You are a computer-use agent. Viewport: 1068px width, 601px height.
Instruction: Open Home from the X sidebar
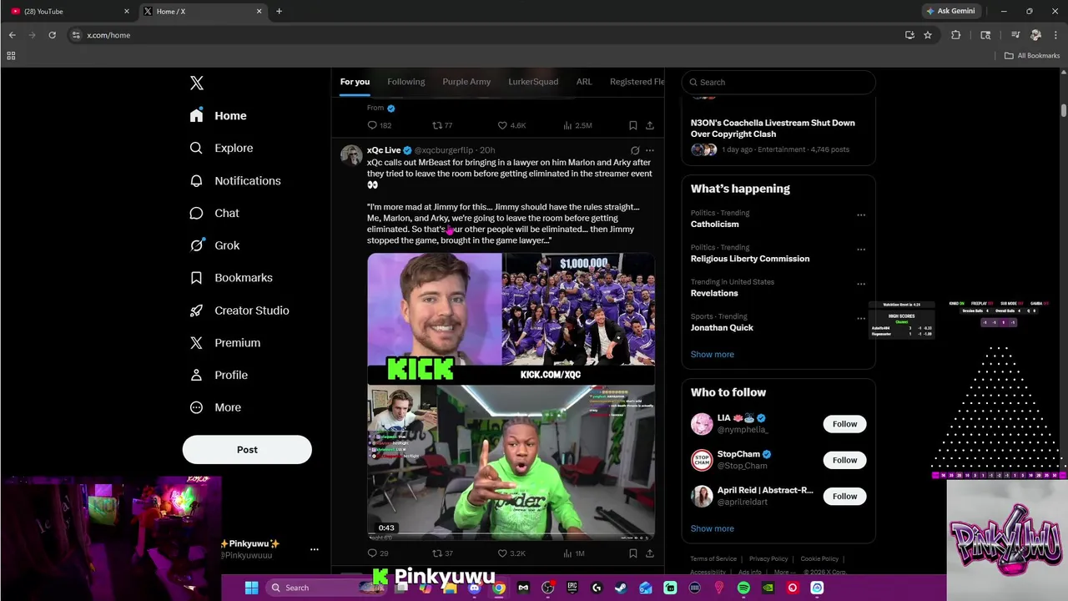[x=219, y=116]
